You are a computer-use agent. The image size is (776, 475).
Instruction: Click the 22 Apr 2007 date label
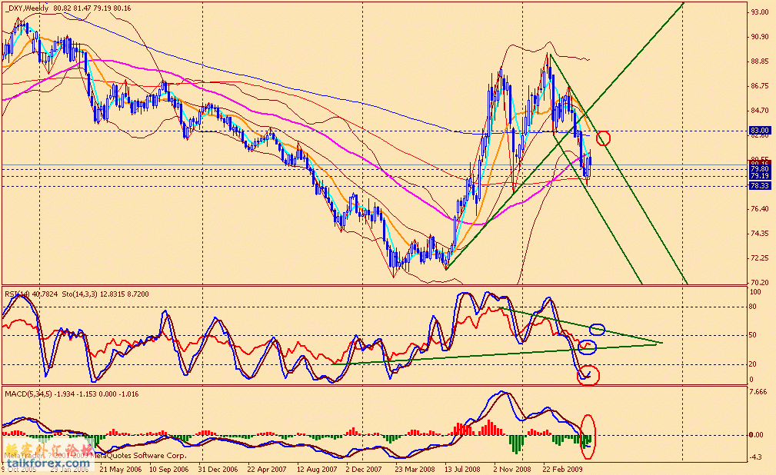click(267, 469)
